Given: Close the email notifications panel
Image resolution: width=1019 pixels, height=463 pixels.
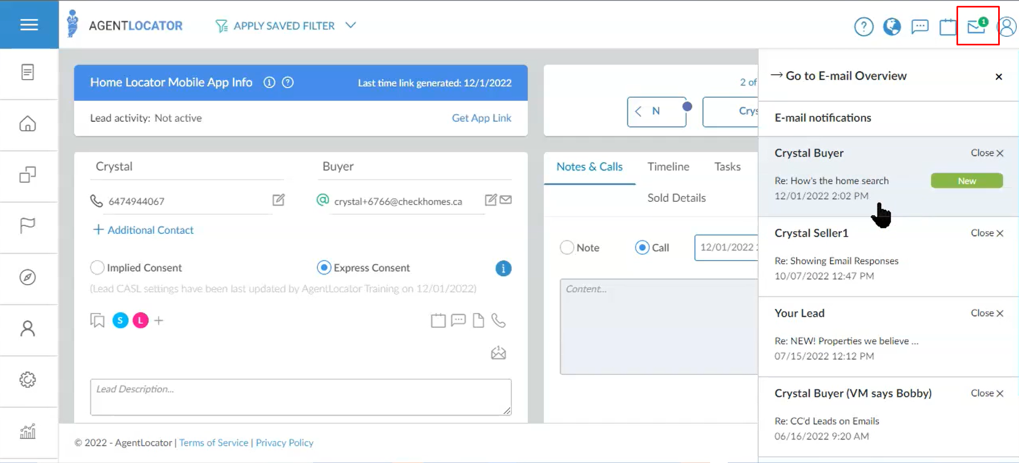Looking at the screenshot, I should point(999,77).
